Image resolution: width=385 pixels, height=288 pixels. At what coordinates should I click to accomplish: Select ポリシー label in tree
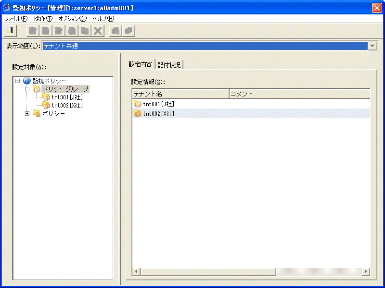[x=53, y=113]
